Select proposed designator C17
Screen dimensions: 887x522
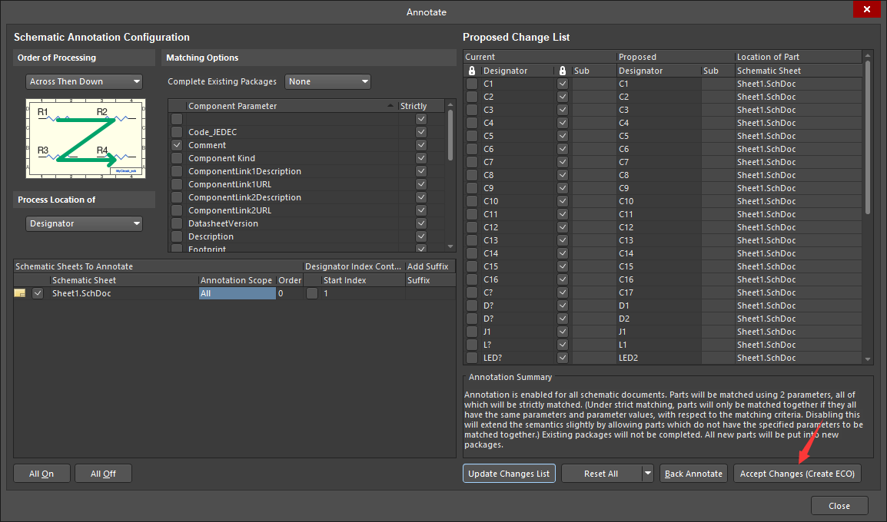click(x=626, y=292)
